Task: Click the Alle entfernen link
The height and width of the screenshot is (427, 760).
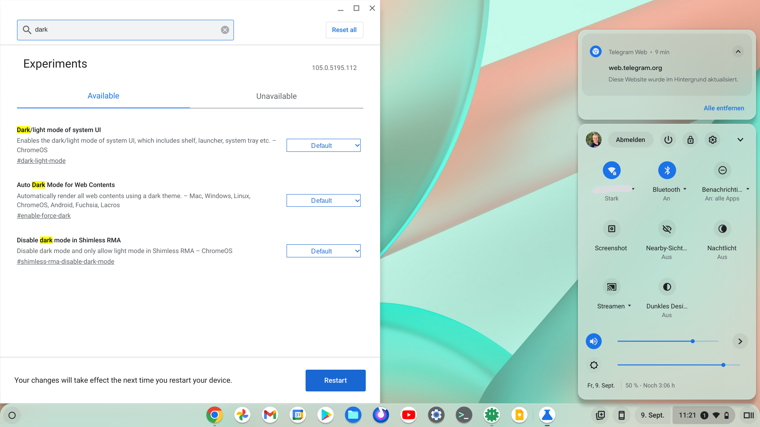Action: pyautogui.click(x=724, y=108)
